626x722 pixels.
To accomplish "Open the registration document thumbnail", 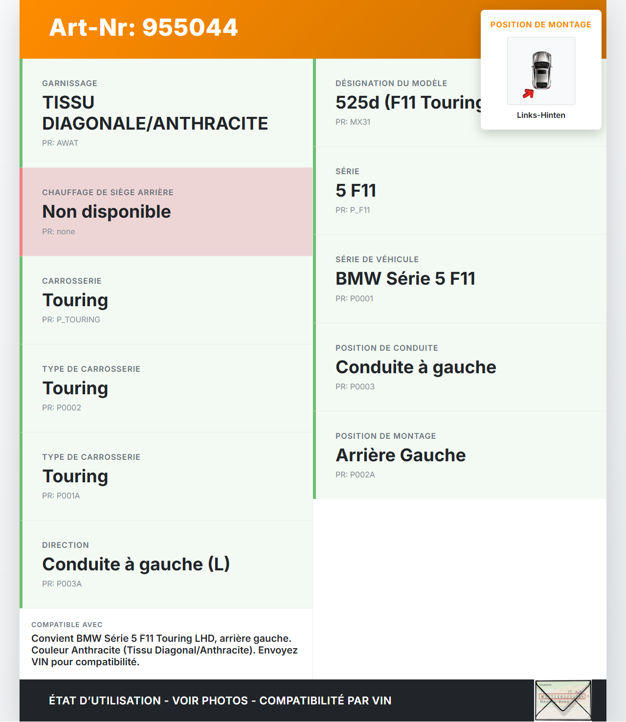I will pyautogui.click(x=563, y=700).
